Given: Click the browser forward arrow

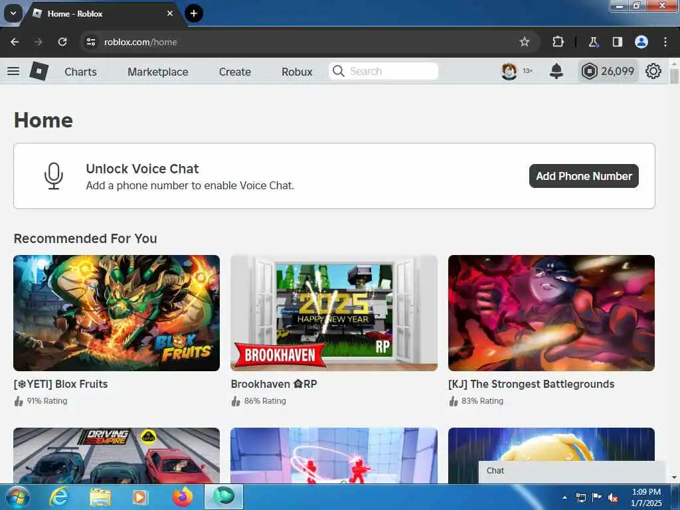Looking at the screenshot, I should [39, 42].
